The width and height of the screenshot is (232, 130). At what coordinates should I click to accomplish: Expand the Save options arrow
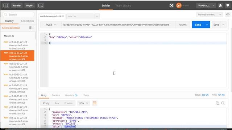(223, 25)
